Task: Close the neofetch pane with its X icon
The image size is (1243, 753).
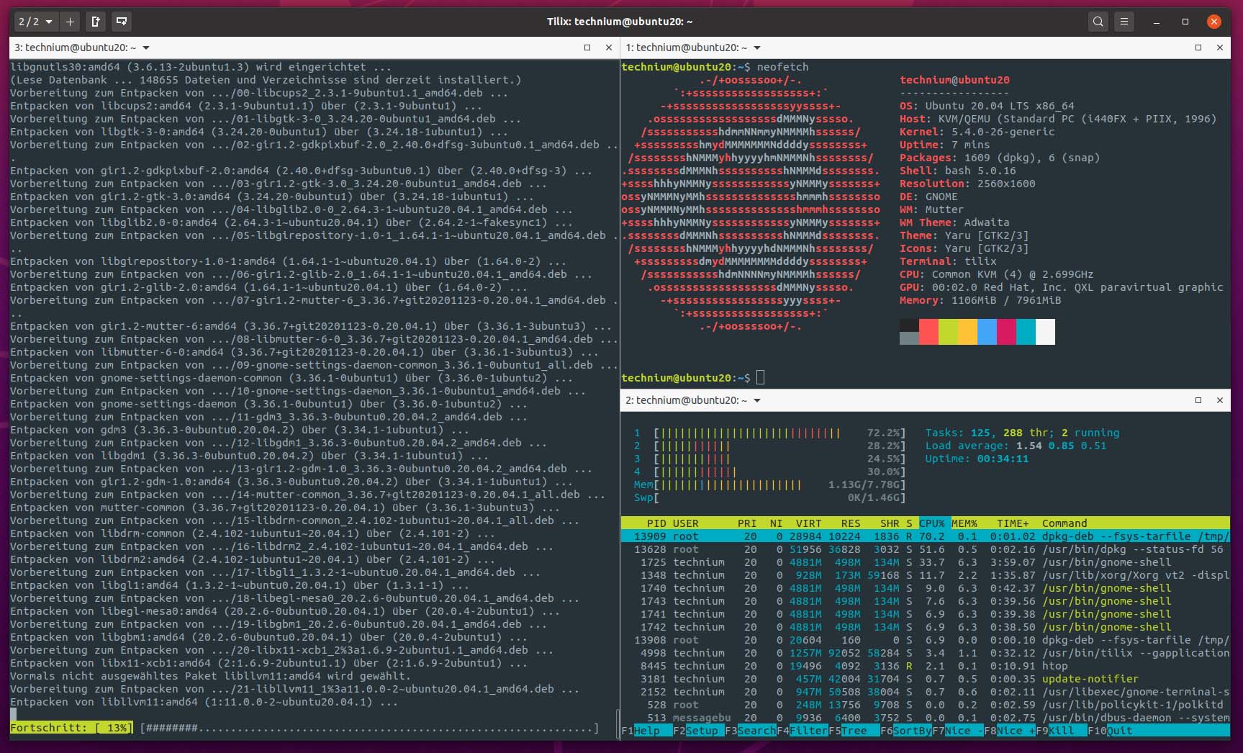Action: click(x=1221, y=47)
